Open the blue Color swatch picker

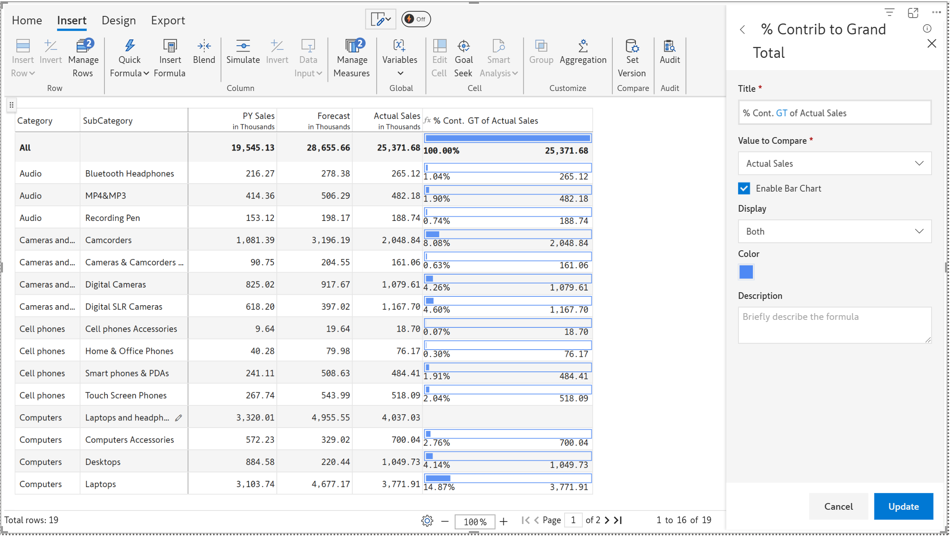pyautogui.click(x=746, y=272)
